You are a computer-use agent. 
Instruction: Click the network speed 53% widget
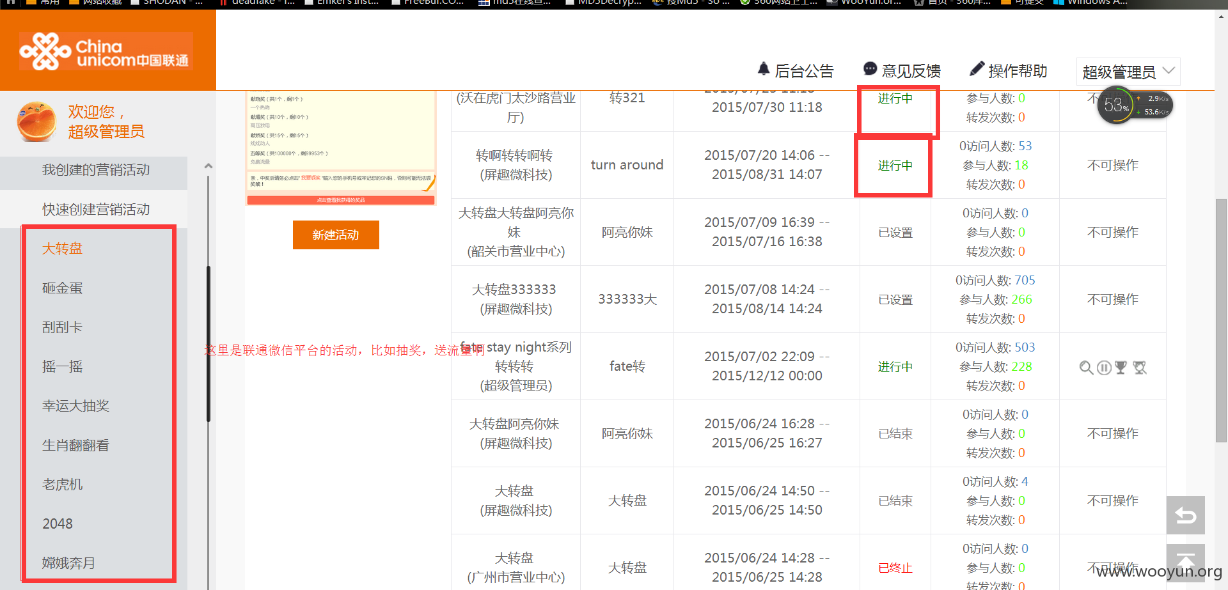click(1135, 105)
